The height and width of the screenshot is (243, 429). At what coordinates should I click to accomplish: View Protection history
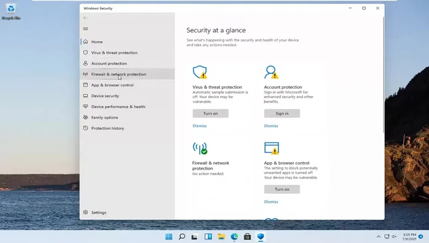point(128,128)
